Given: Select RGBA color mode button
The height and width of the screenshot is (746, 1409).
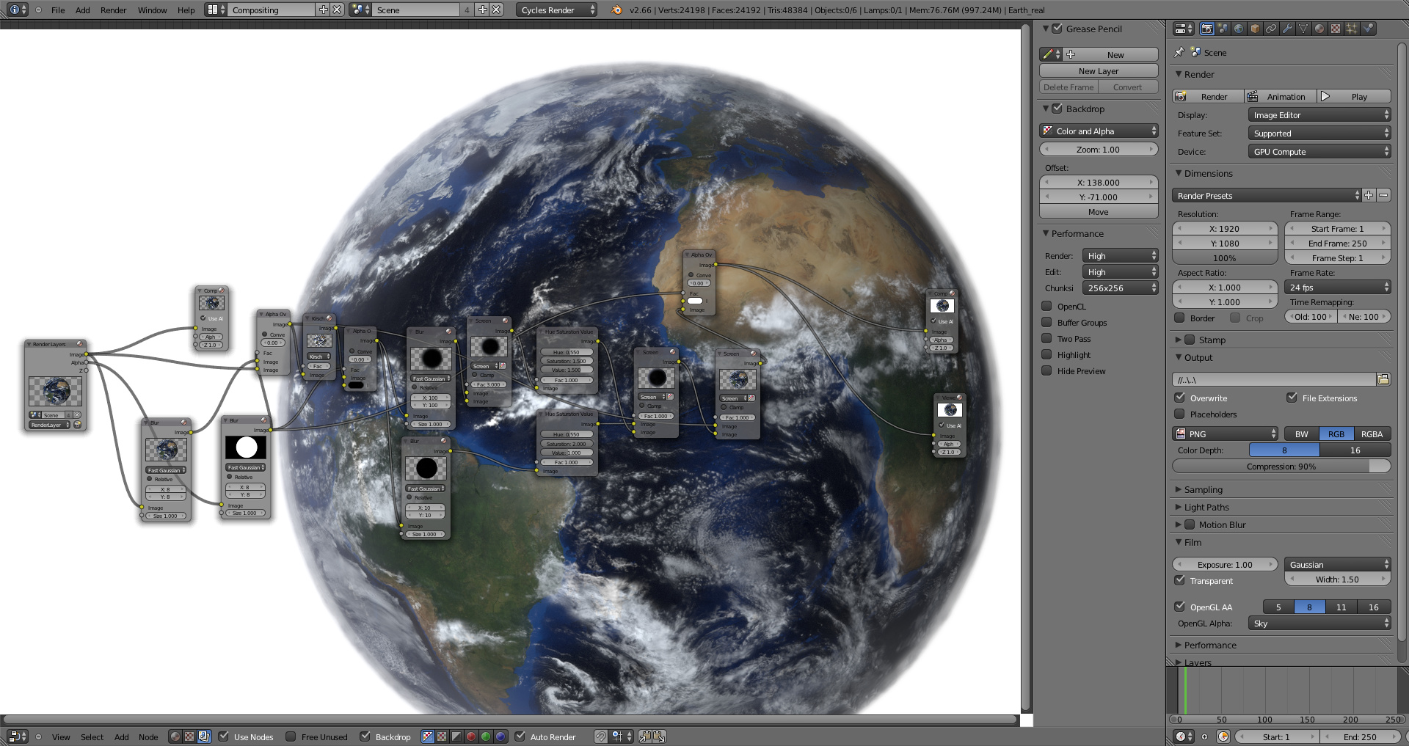Looking at the screenshot, I should tap(1372, 434).
